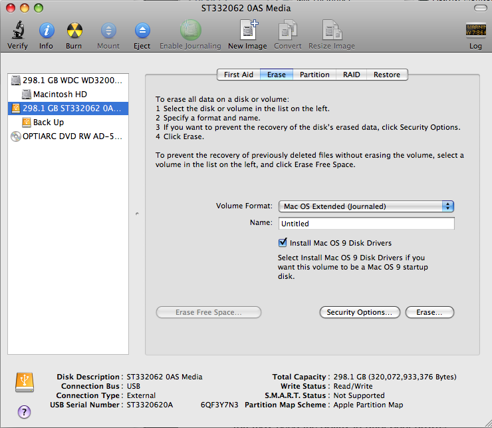Image resolution: width=492 pixels, height=428 pixels.
Task: Open the Log viewer icon
Action: 475,31
